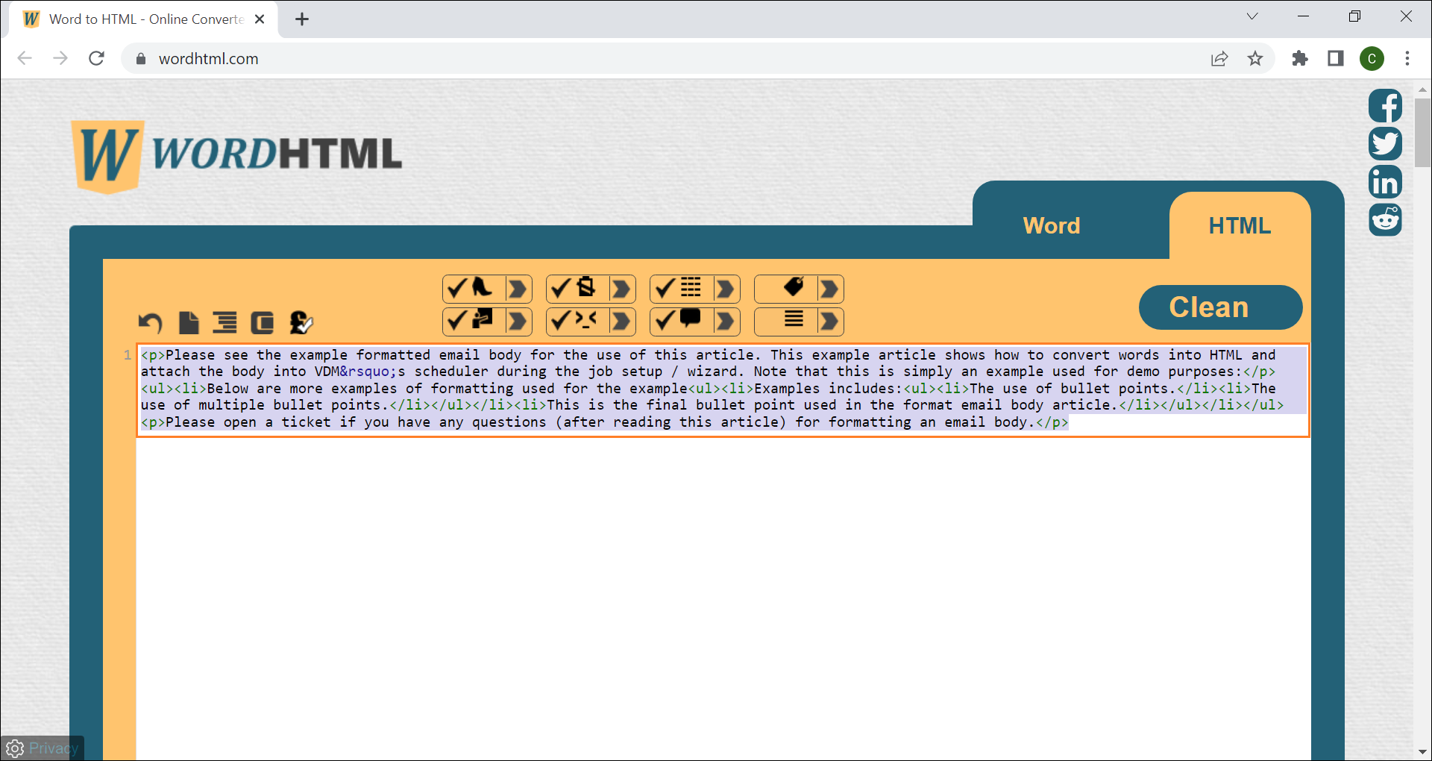The height and width of the screenshot is (761, 1432).
Task: Toggle the plain text lines option
Action: (x=785, y=322)
